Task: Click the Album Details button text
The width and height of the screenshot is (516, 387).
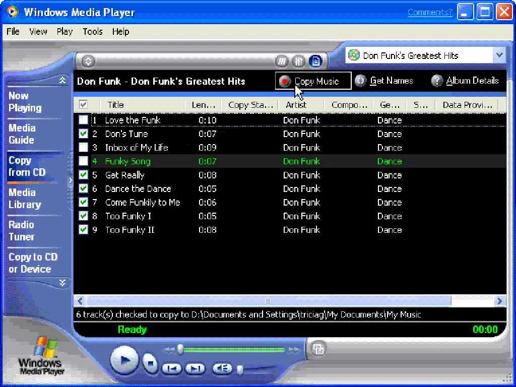Action: tap(472, 81)
